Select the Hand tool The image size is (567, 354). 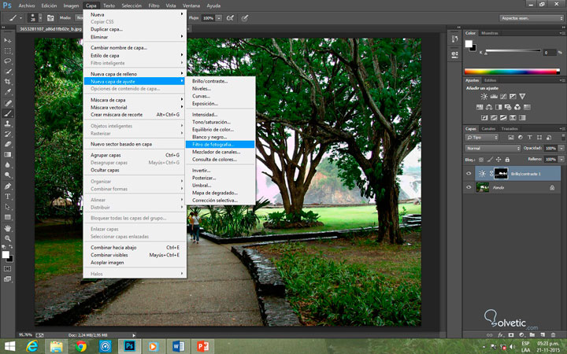pos(8,228)
